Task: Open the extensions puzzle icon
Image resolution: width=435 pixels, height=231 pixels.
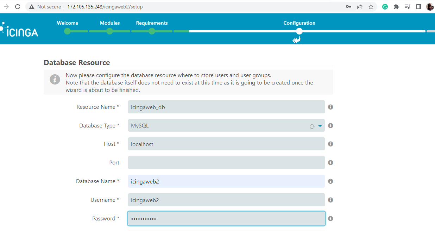Action: pos(396,7)
